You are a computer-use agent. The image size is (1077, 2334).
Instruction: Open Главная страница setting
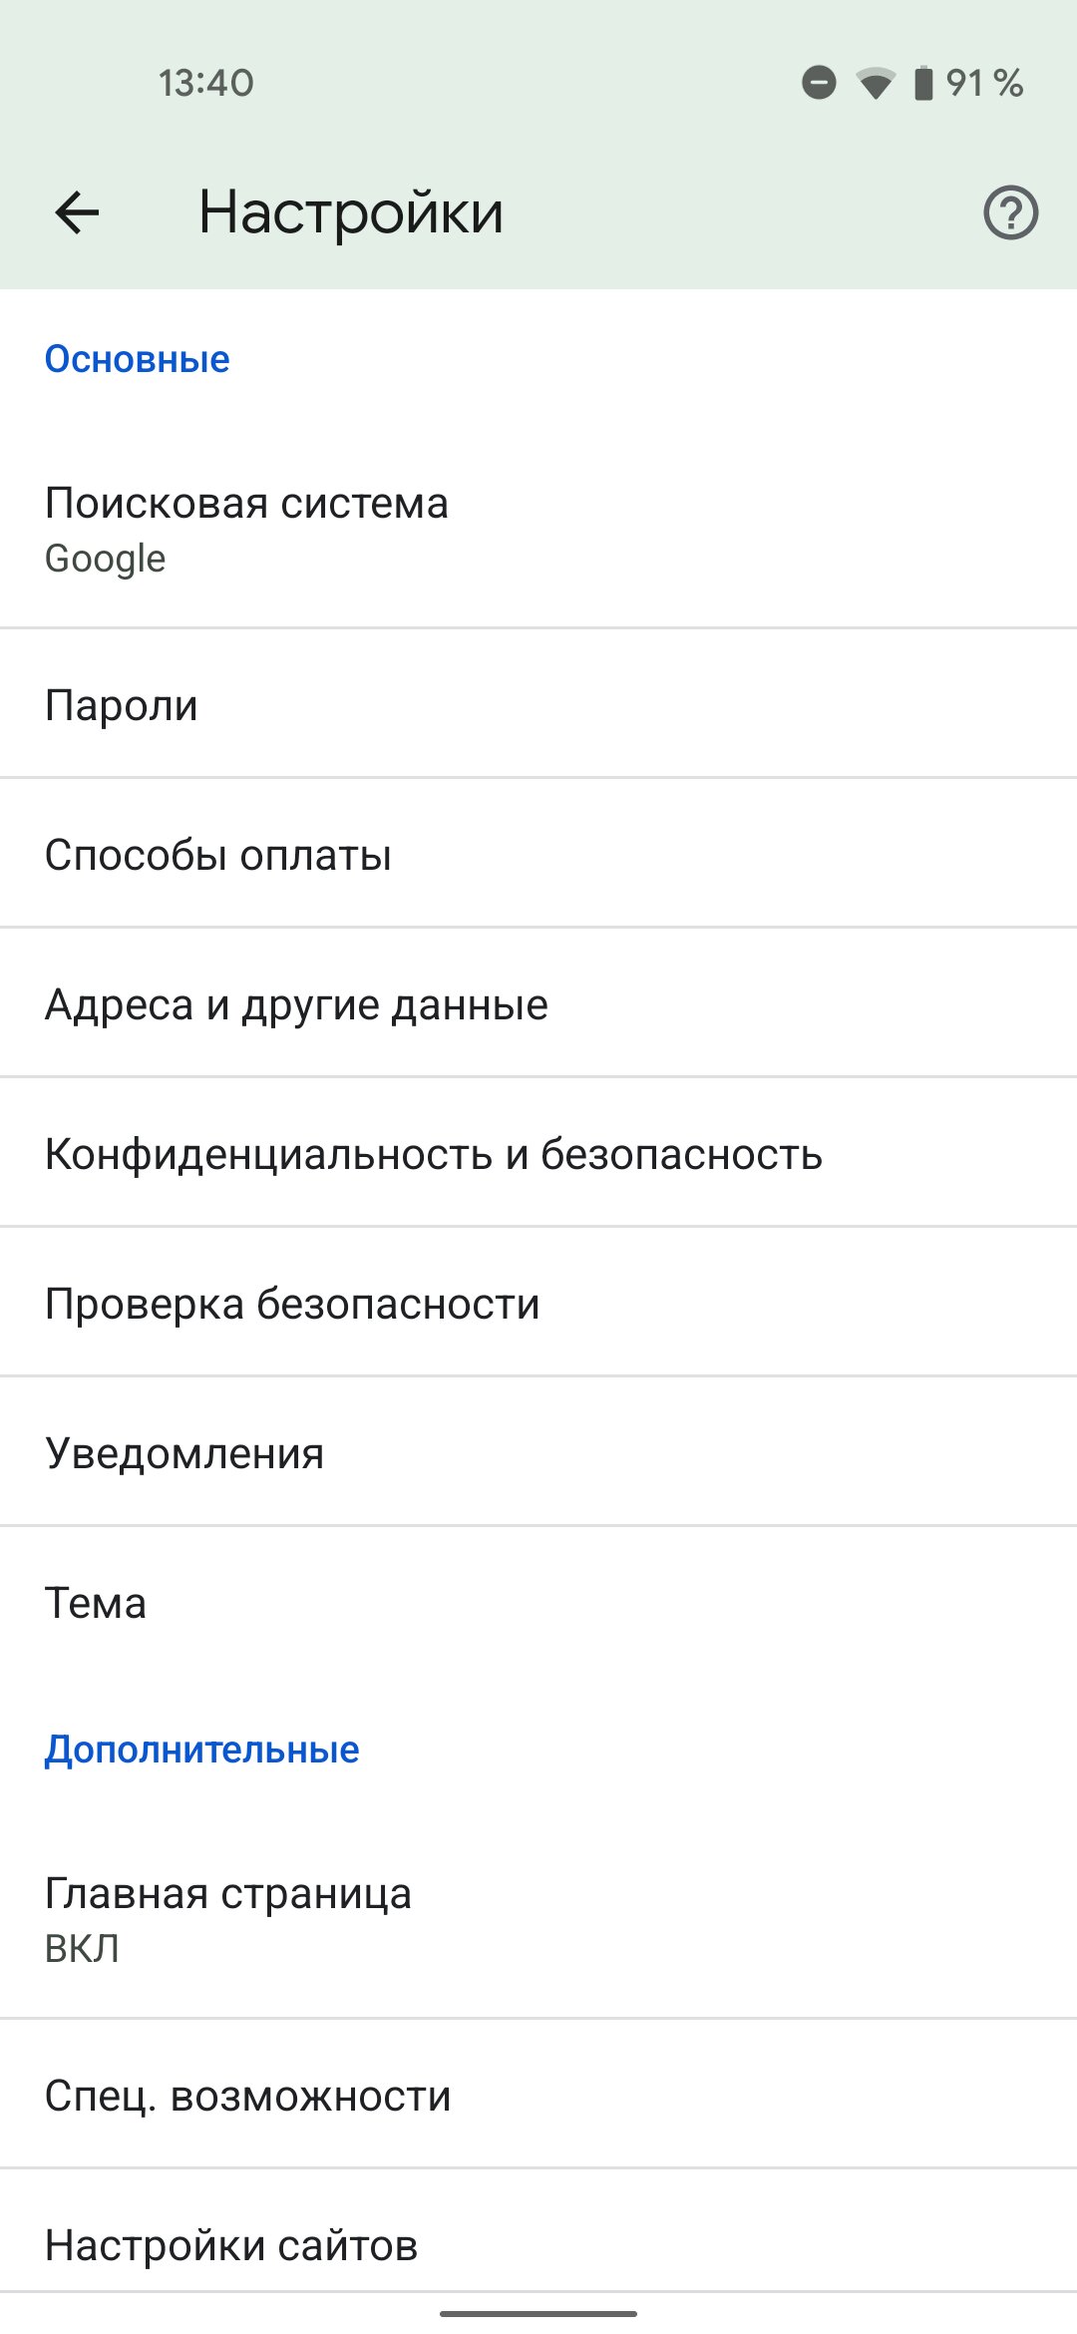click(x=538, y=1919)
